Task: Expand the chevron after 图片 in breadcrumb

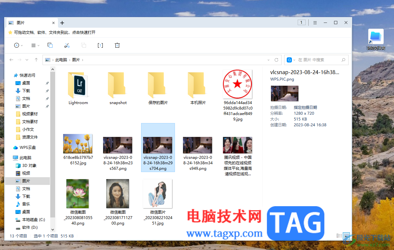Action: click(x=83, y=60)
